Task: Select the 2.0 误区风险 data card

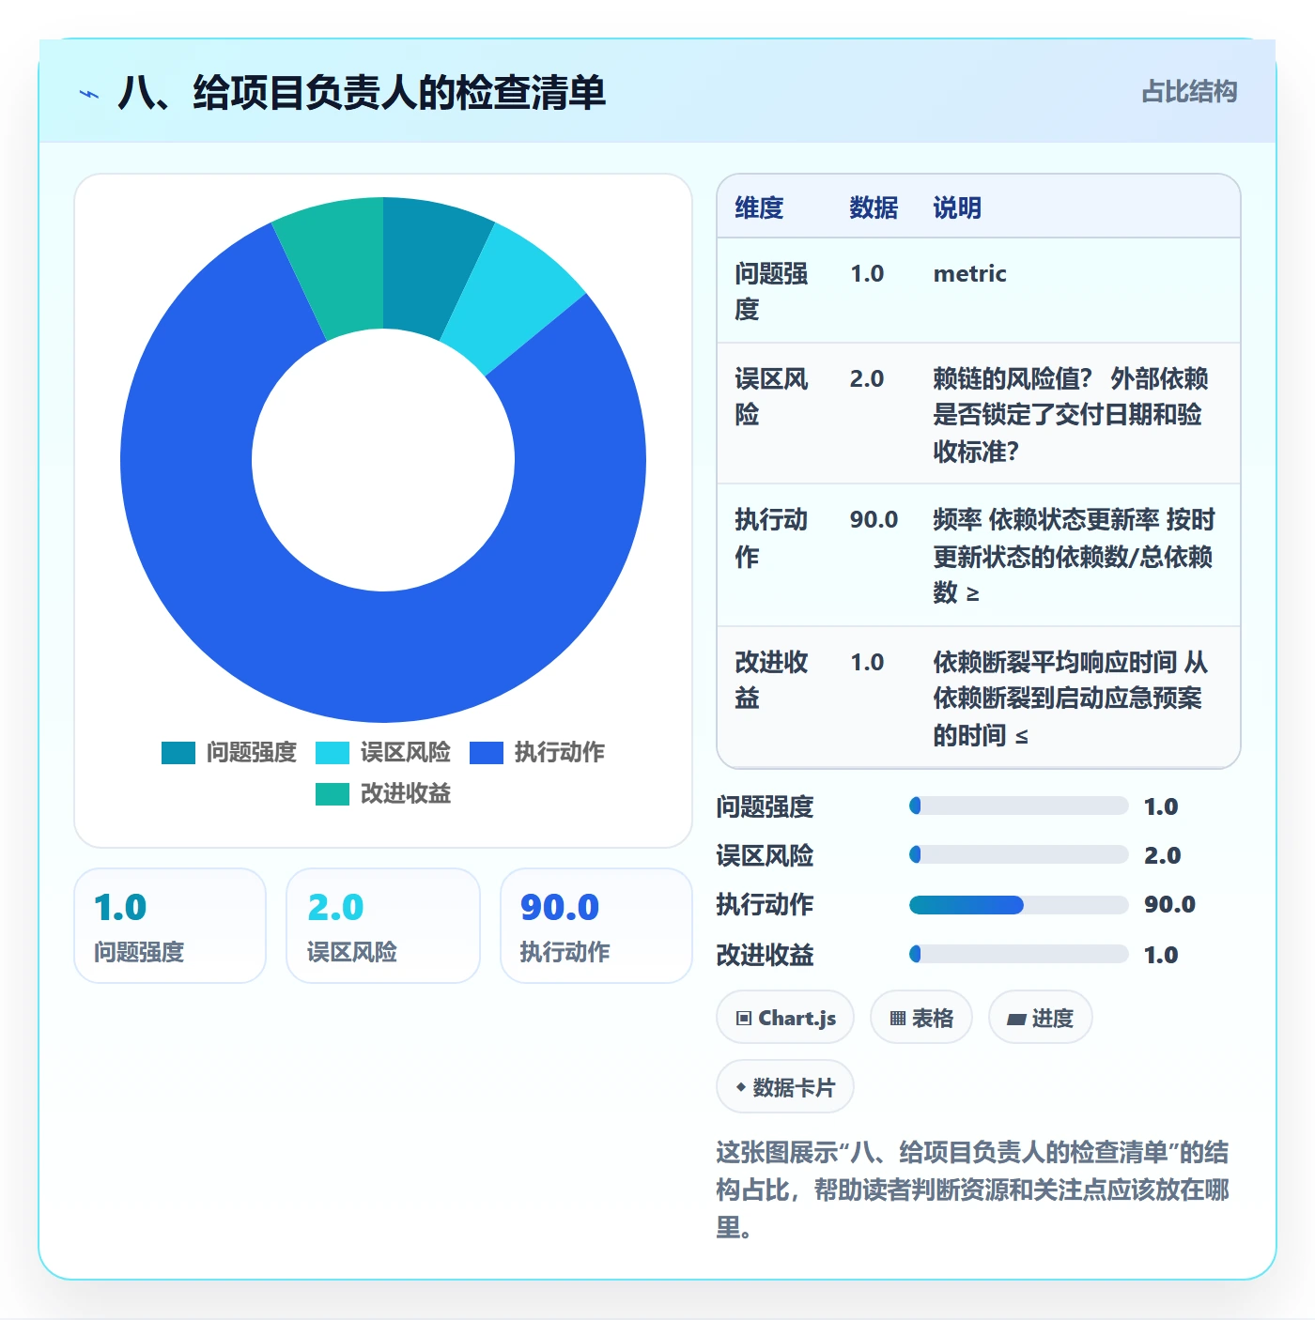Action: [383, 926]
